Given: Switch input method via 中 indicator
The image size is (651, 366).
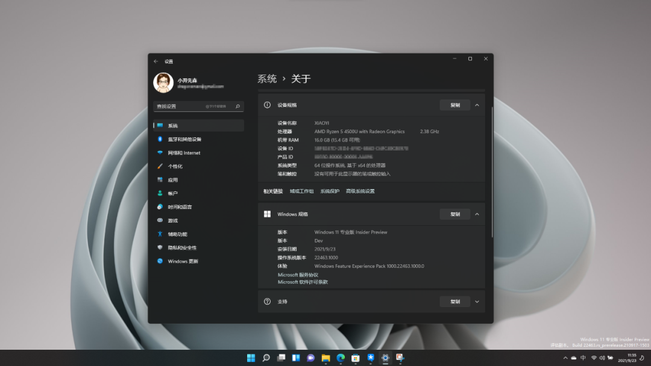Looking at the screenshot, I should (583, 358).
